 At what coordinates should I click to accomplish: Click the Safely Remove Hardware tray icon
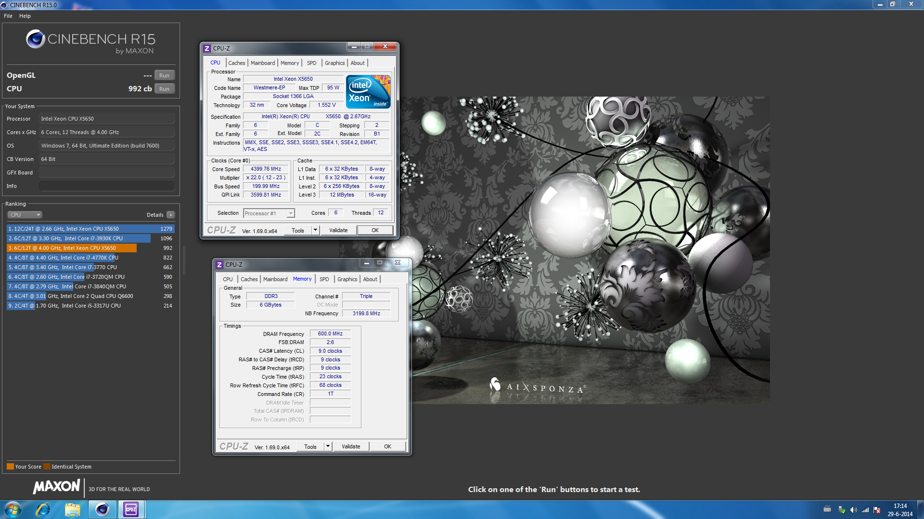tap(841, 510)
